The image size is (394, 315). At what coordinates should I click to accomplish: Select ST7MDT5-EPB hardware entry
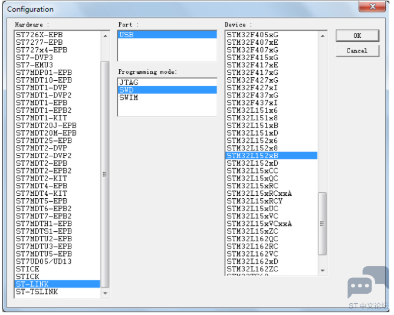click(x=57, y=201)
